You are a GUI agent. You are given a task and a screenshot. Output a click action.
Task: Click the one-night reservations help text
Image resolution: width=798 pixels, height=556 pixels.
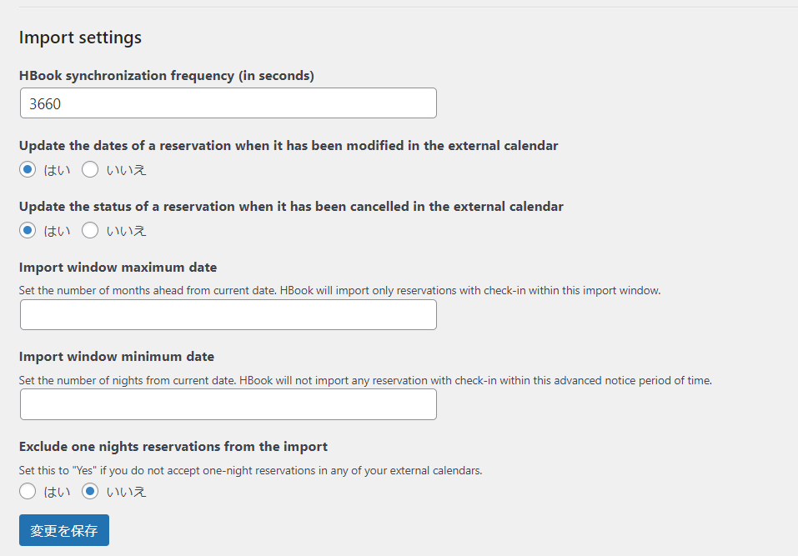pyautogui.click(x=250, y=470)
